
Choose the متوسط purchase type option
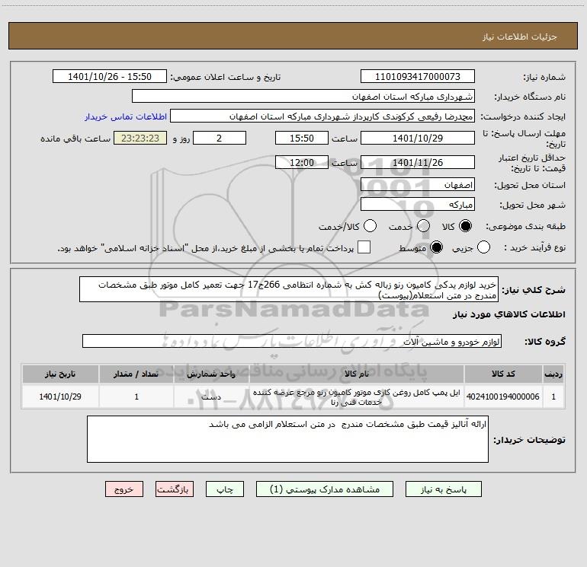pyautogui.click(x=436, y=247)
